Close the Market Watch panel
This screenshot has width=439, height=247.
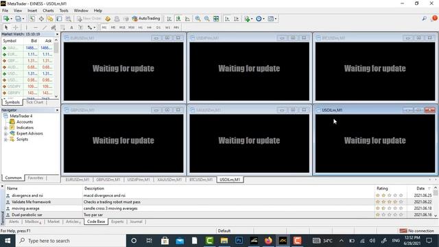(57, 34)
